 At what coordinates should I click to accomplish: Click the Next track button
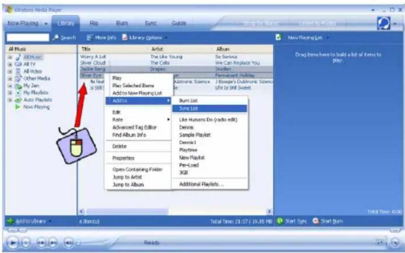[x=53, y=243]
